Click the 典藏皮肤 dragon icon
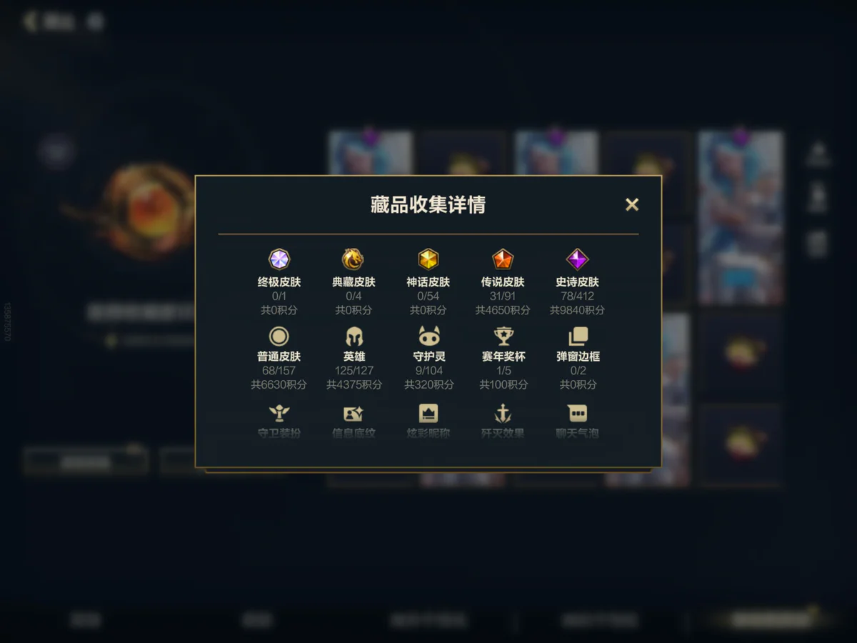This screenshot has height=643, width=857. [x=354, y=259]
